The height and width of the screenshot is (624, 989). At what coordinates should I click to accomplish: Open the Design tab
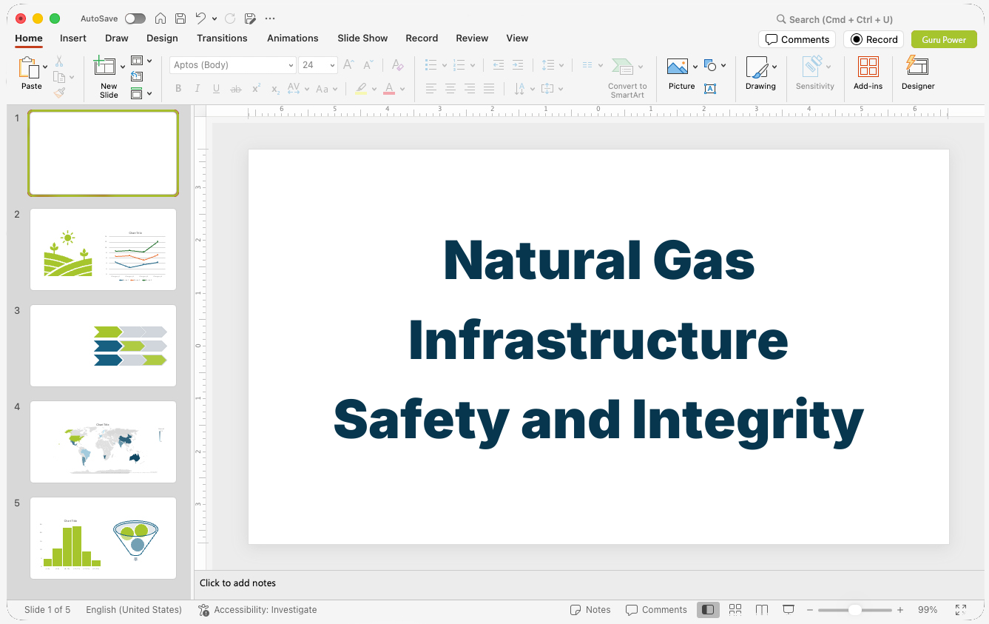(162, 38)
